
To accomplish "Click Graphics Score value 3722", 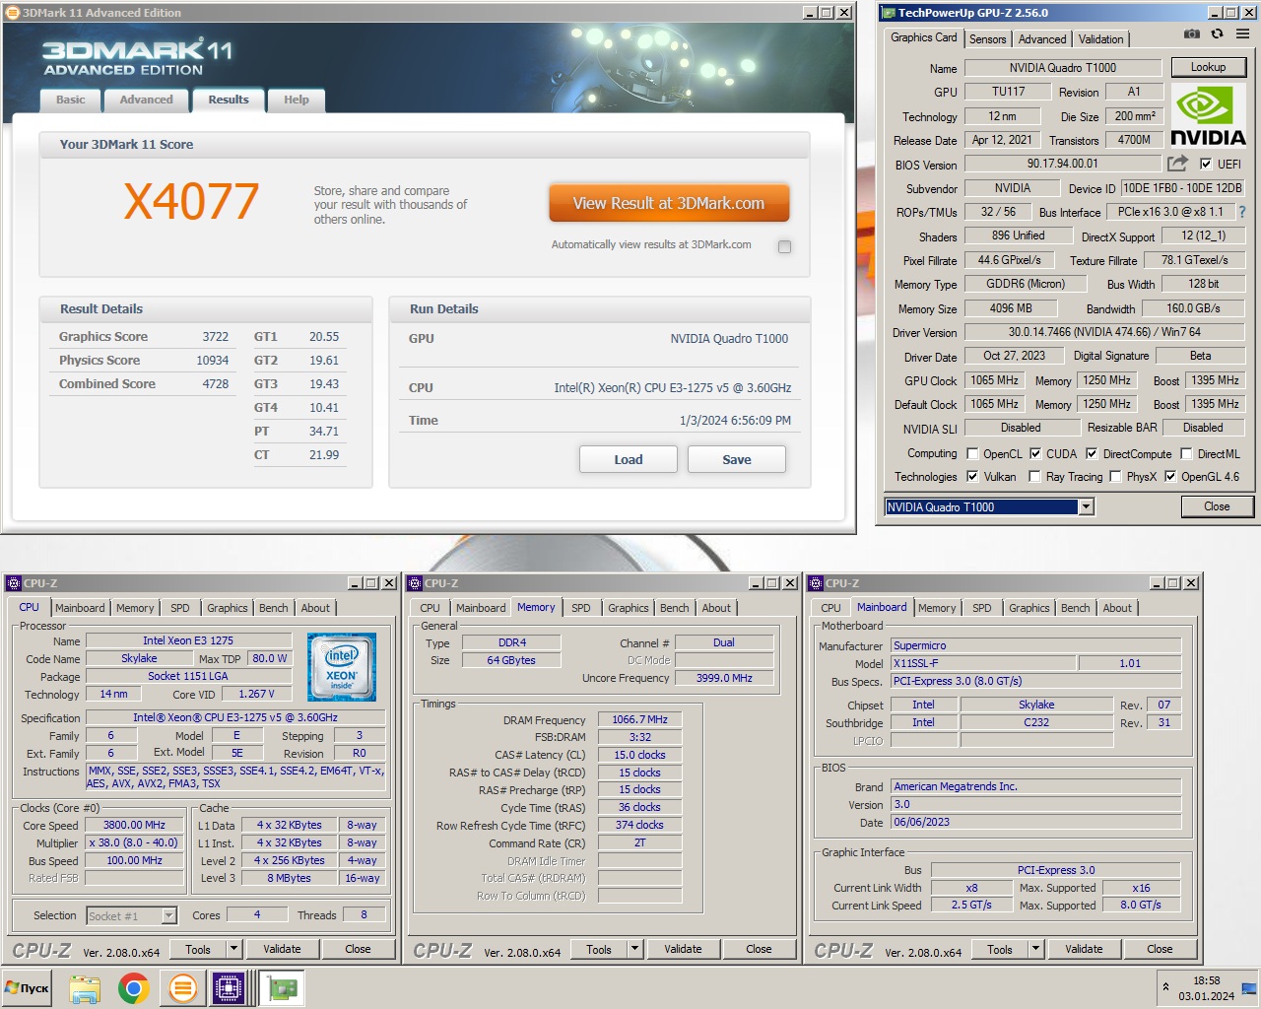I will click(215, 336).
